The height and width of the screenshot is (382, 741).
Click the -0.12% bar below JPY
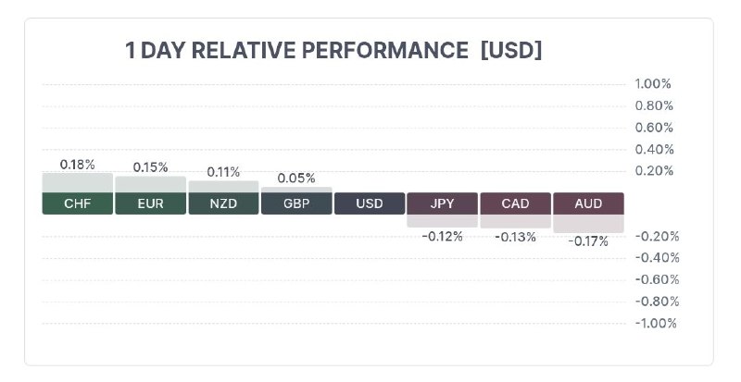click(x=443, y=221)
